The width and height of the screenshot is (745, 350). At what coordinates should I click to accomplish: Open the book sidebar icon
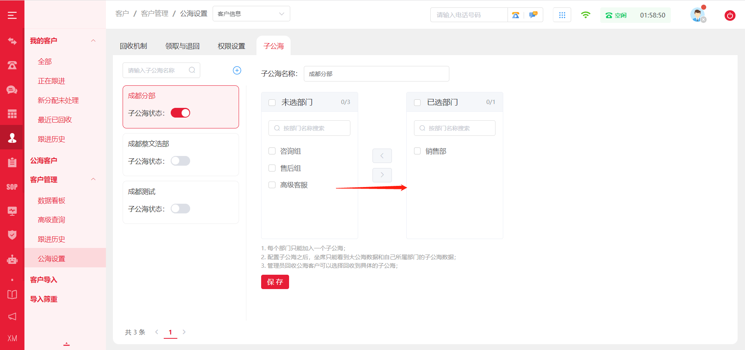[12, 294]
